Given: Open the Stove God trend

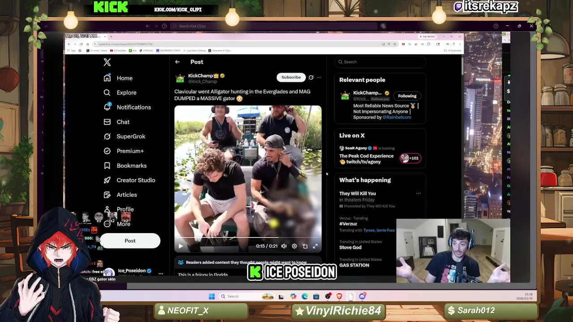Looking at the screenshot, I should tap(350, 247).
